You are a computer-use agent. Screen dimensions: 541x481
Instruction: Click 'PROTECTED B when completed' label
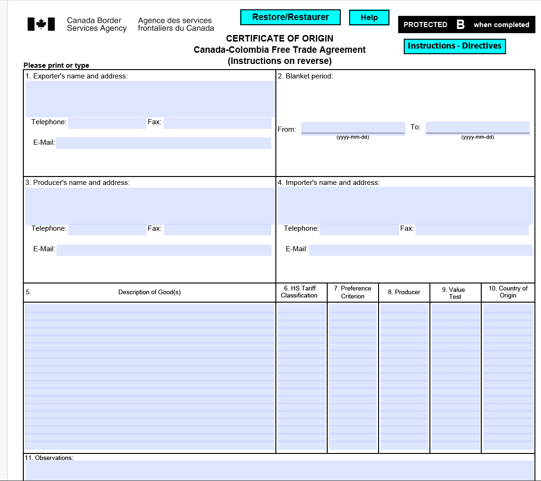pos(466,24)
